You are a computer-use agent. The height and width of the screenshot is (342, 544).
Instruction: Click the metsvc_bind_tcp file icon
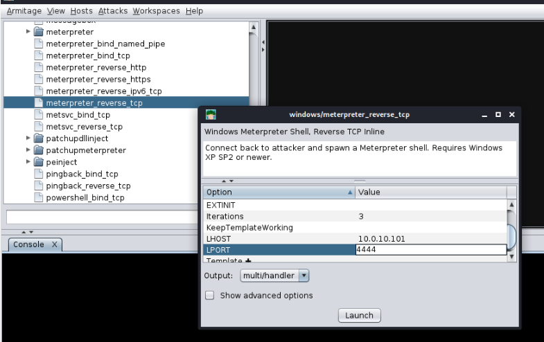point(40,115)
